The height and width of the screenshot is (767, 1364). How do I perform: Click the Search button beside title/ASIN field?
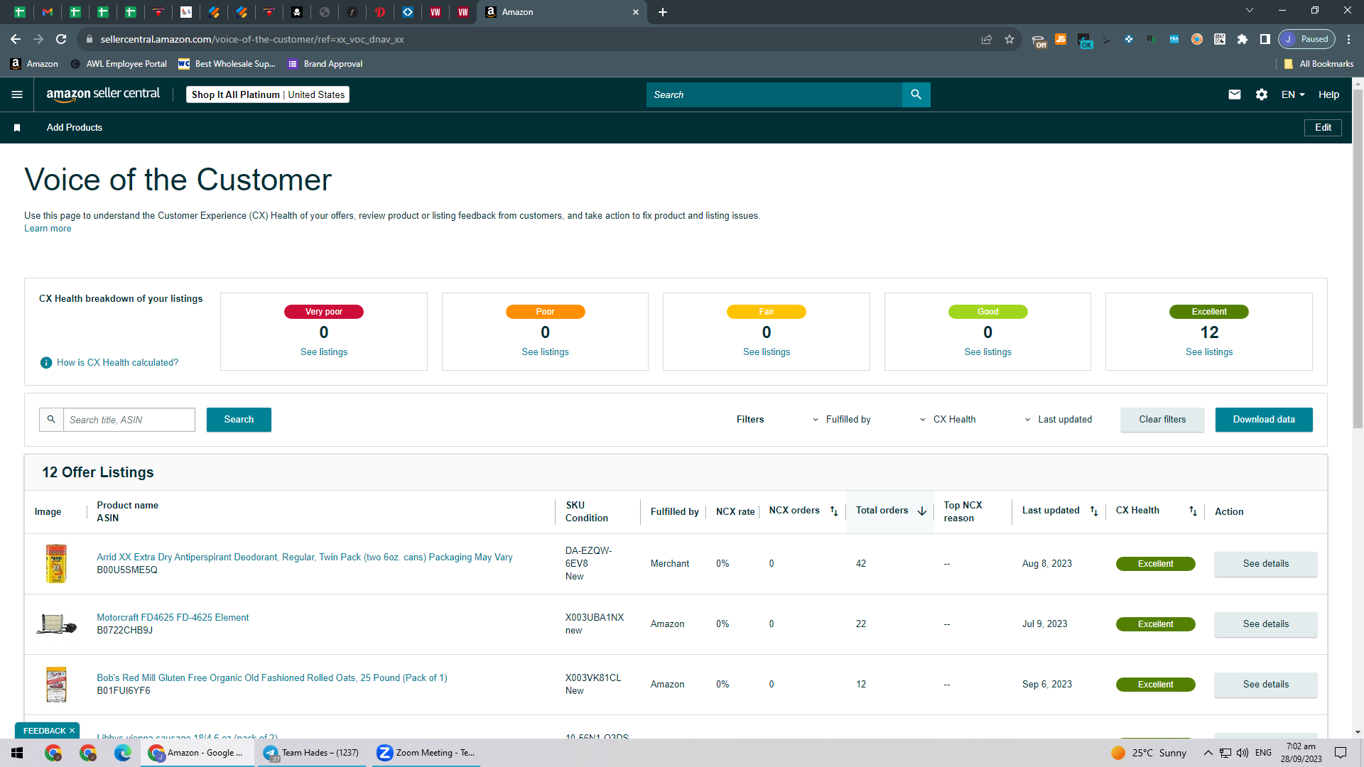click(239, 420)
